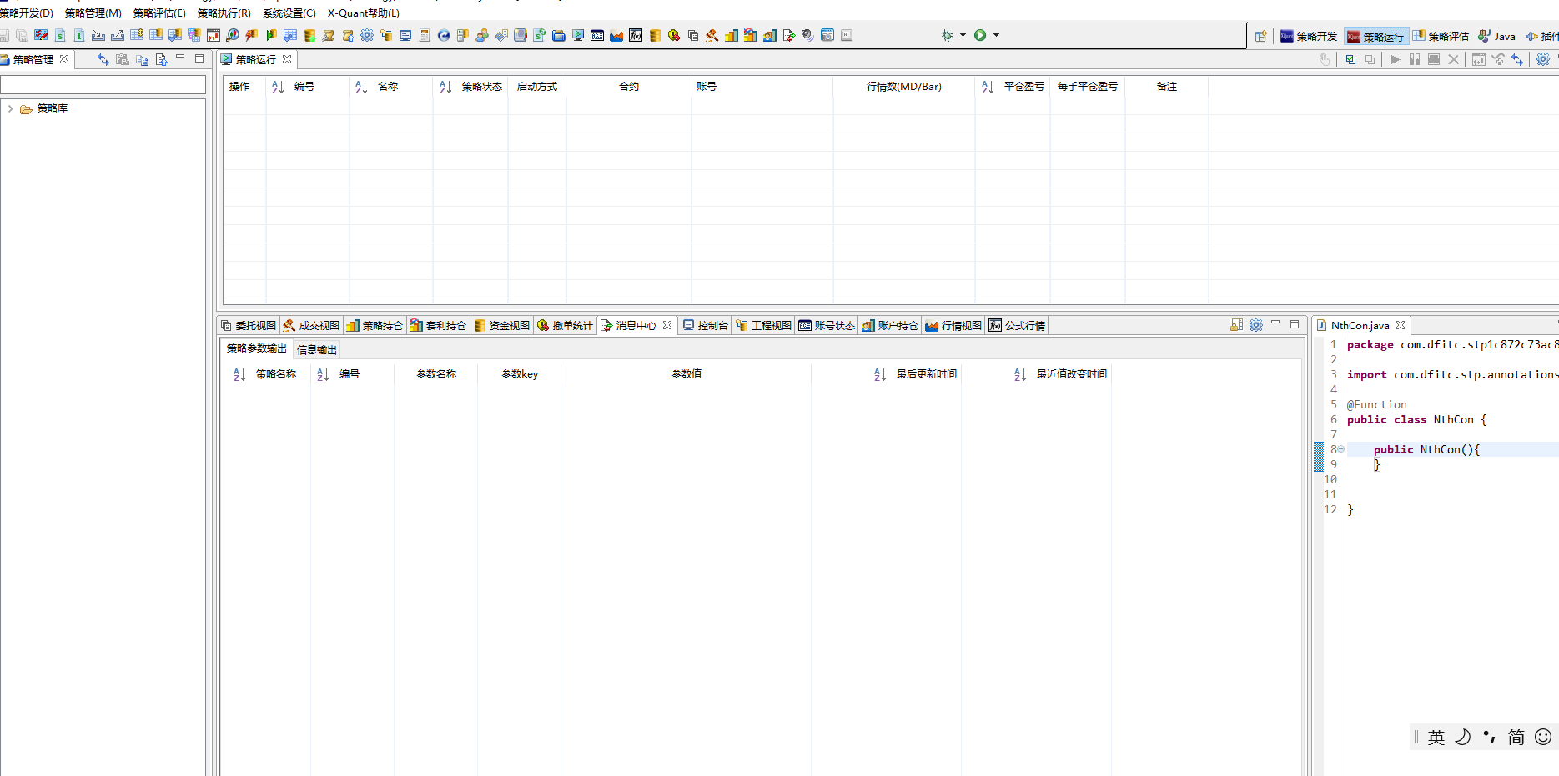Minimize the strategy management panel
Screen dimensions: 1559x776
point(179,58)
